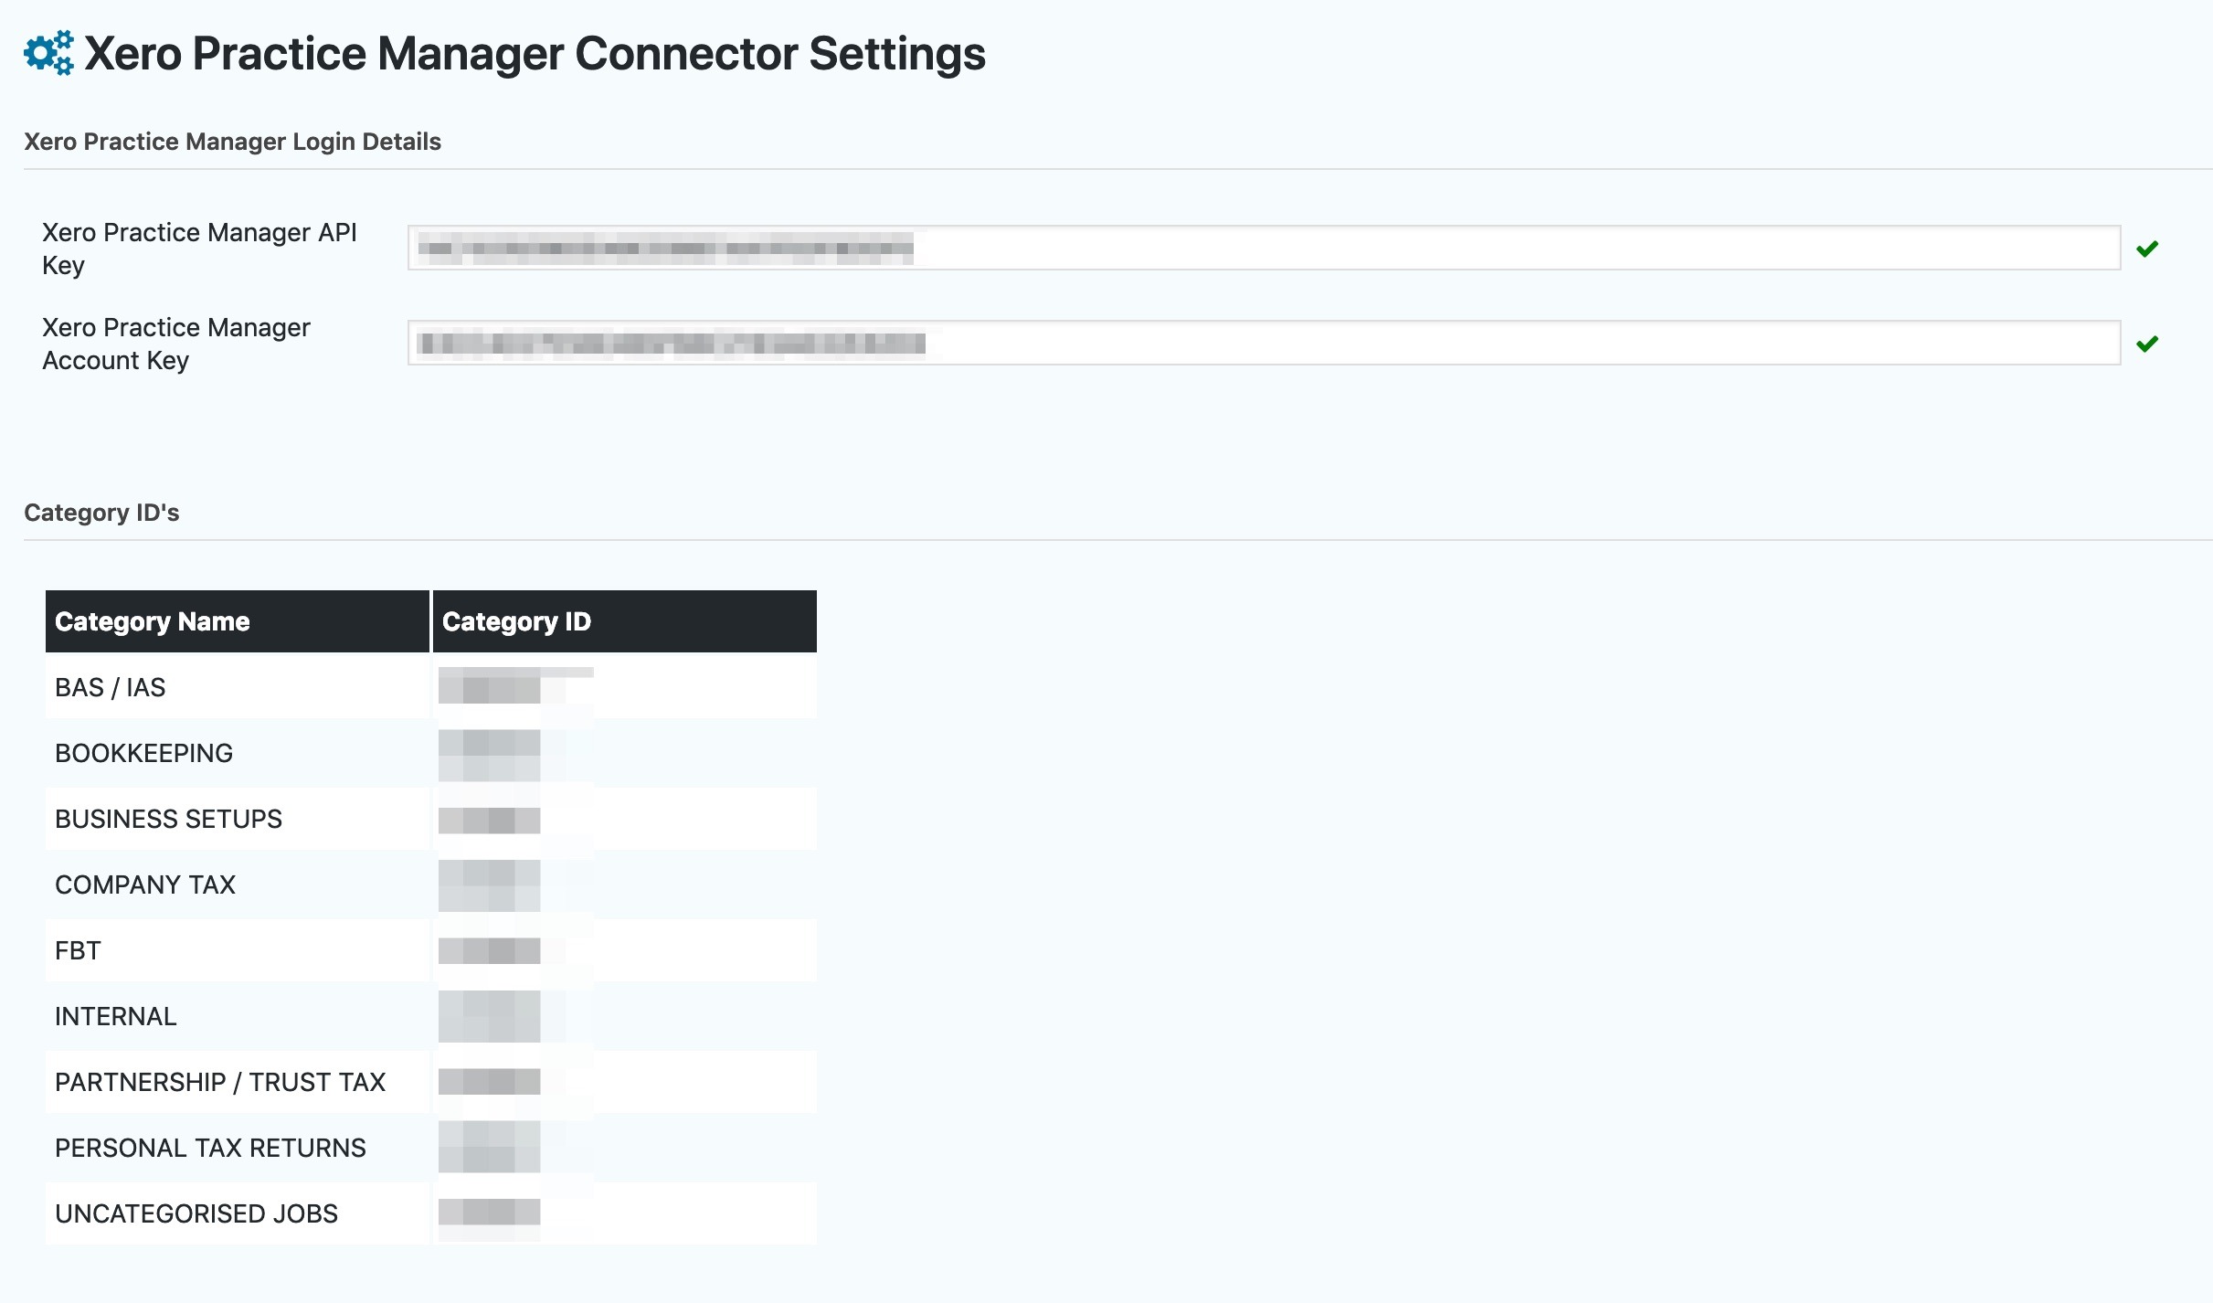Click the blurred Category ID for BOOKKEEPING
2213x1303 pixels.
(x=490, y=754)
